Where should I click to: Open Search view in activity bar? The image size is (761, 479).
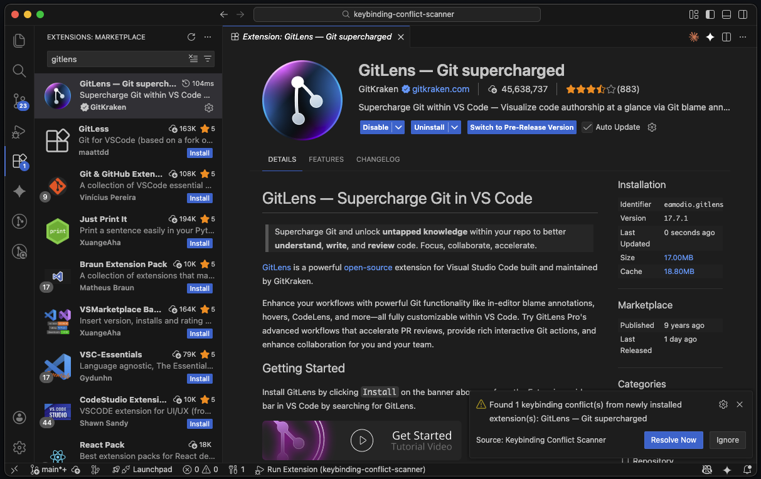(x=19, y=70)
